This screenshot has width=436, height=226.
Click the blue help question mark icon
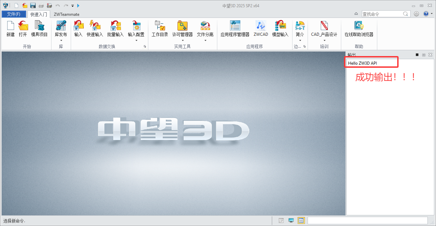pos(426,14)
